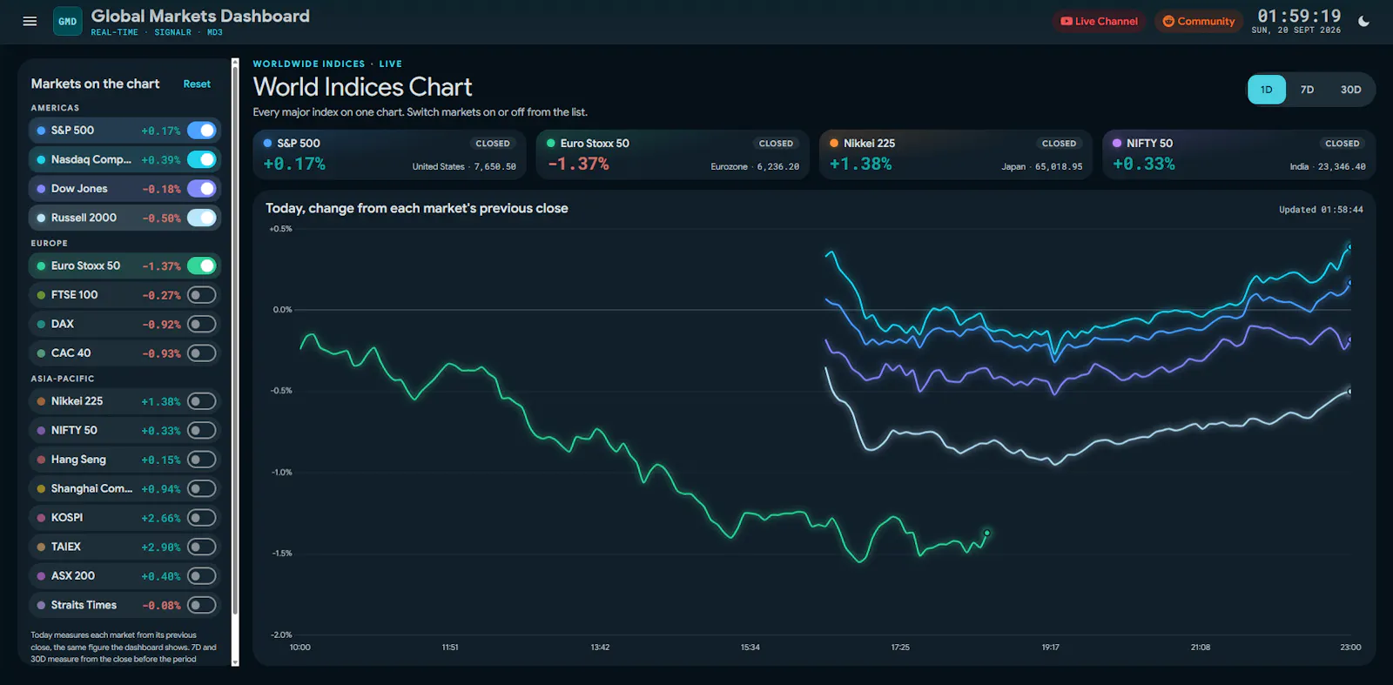Click the 'Hang Seng' row label
Image resolution: width=1393 pixels, height=685 pixels.
point(78,460)
